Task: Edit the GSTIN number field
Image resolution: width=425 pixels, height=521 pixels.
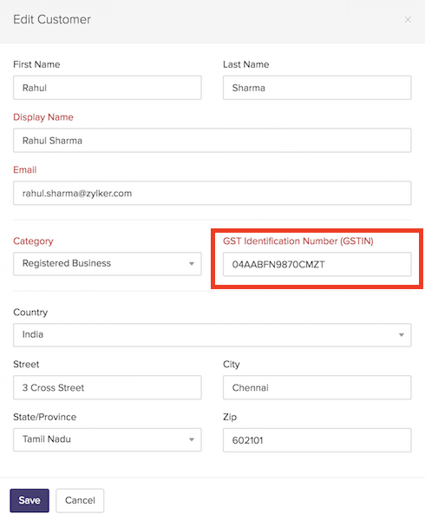Action: 317,265
